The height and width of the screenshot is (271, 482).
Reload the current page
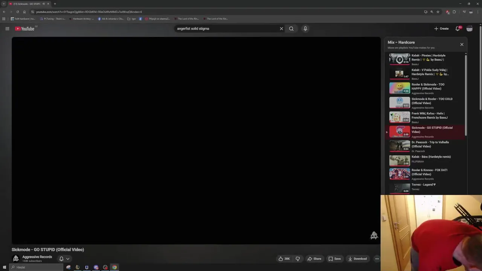[18, 12]
